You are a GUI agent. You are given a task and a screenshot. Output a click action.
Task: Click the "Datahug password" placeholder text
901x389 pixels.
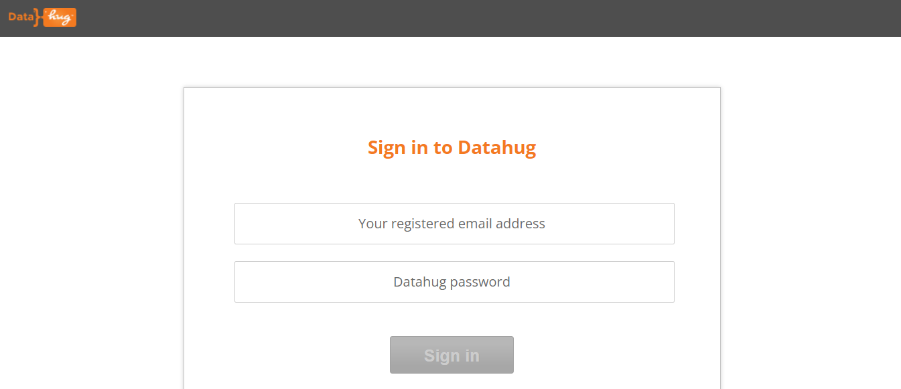click(x=452, y=282)
